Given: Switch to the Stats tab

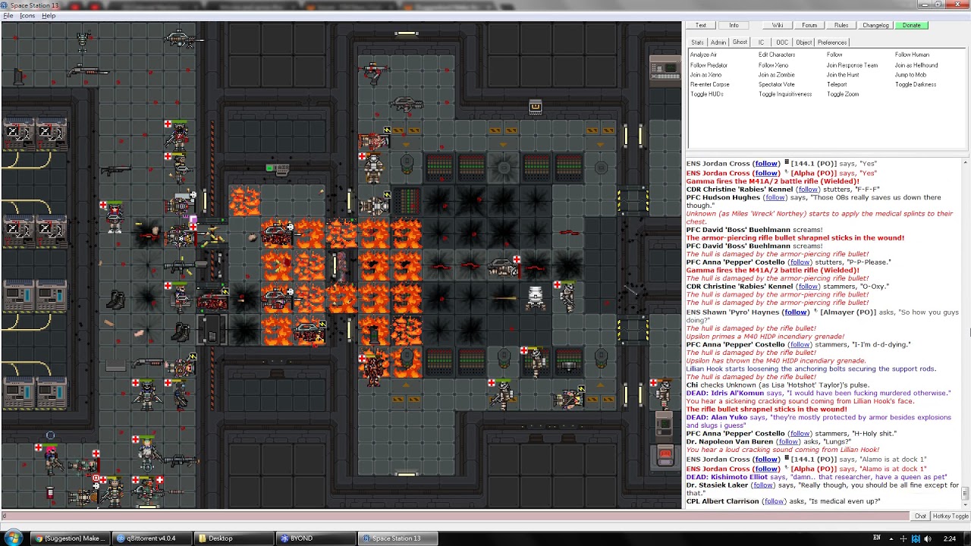Looking at the screenshot, I should (x=697, y=42).
